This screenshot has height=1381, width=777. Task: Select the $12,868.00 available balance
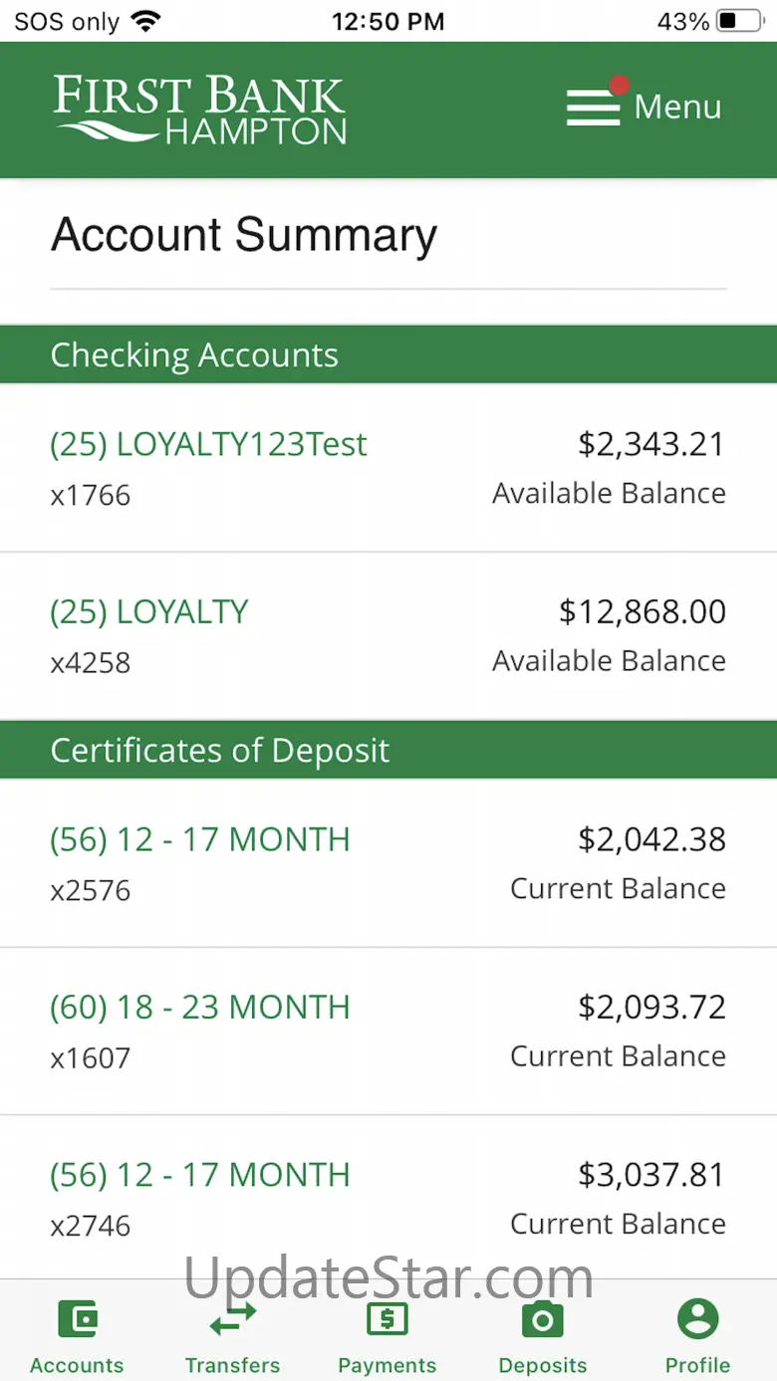click(x=643, y=611)
